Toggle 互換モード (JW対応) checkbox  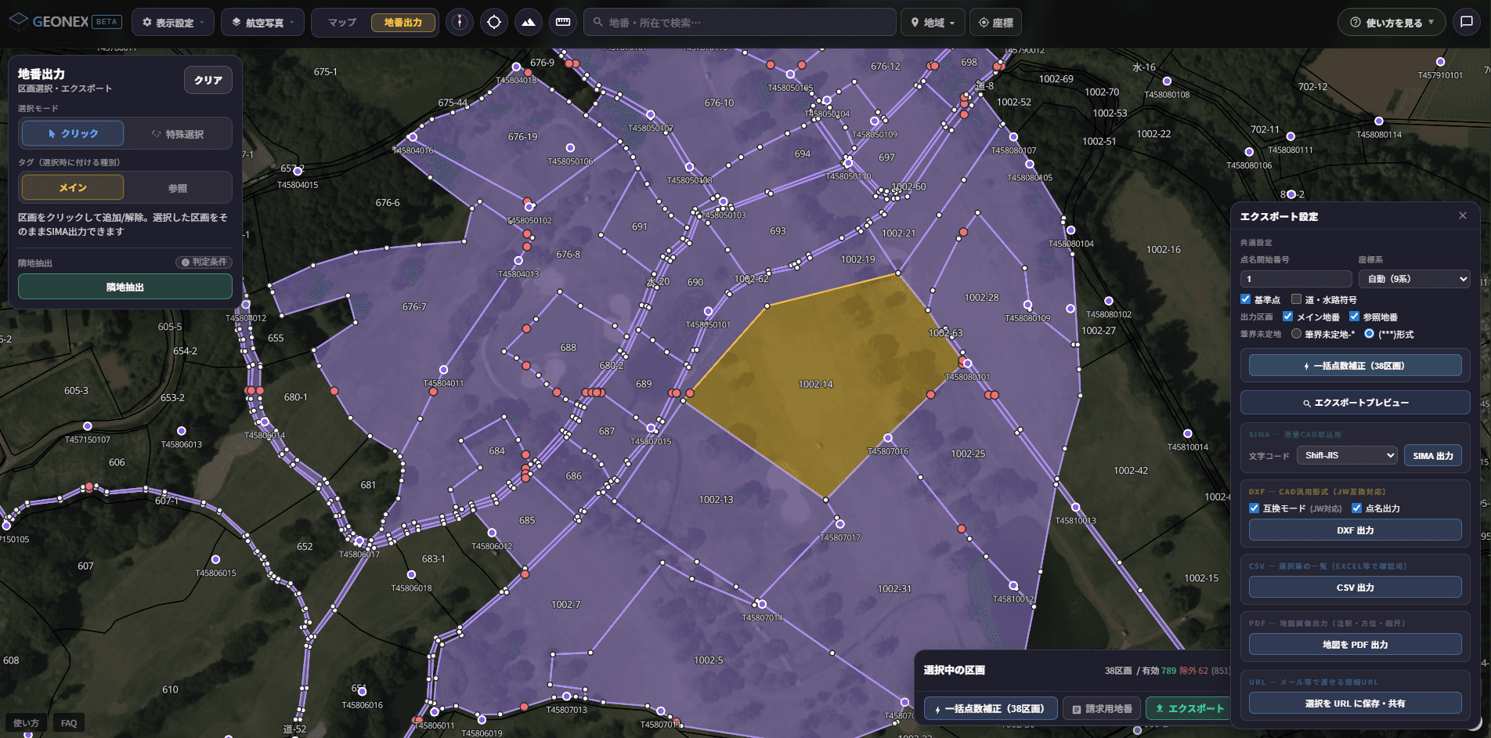point(1254,508)
